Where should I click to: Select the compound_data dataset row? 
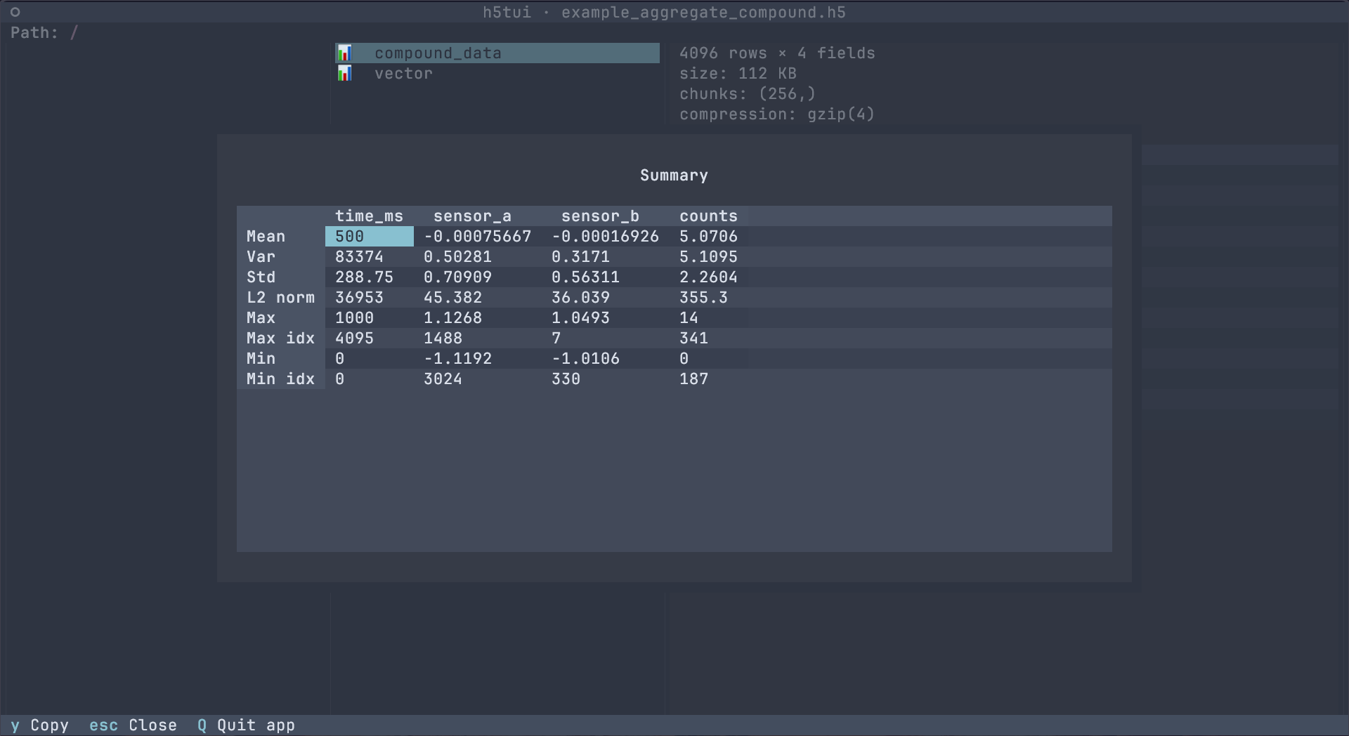(x=497, y=53)
